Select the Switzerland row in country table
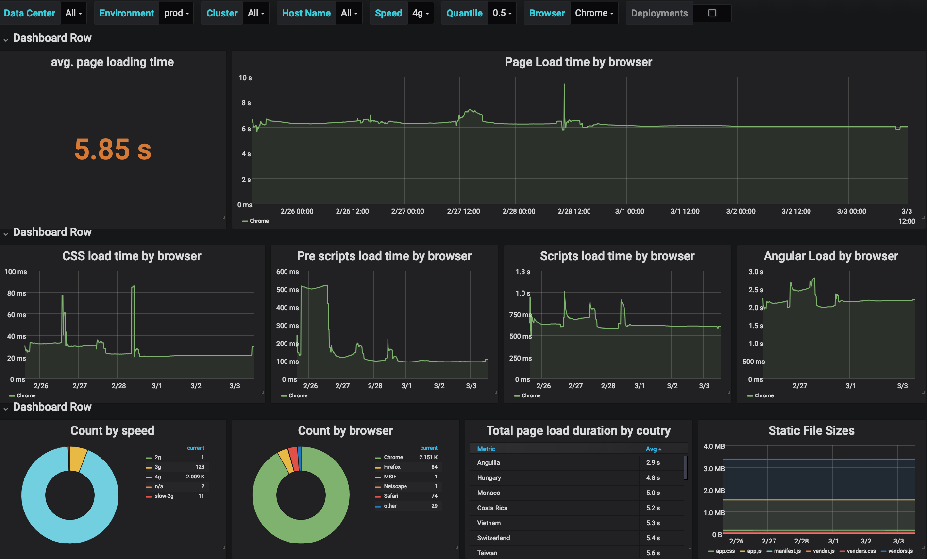This screenshot has width=927, height=559. point(578,538)
